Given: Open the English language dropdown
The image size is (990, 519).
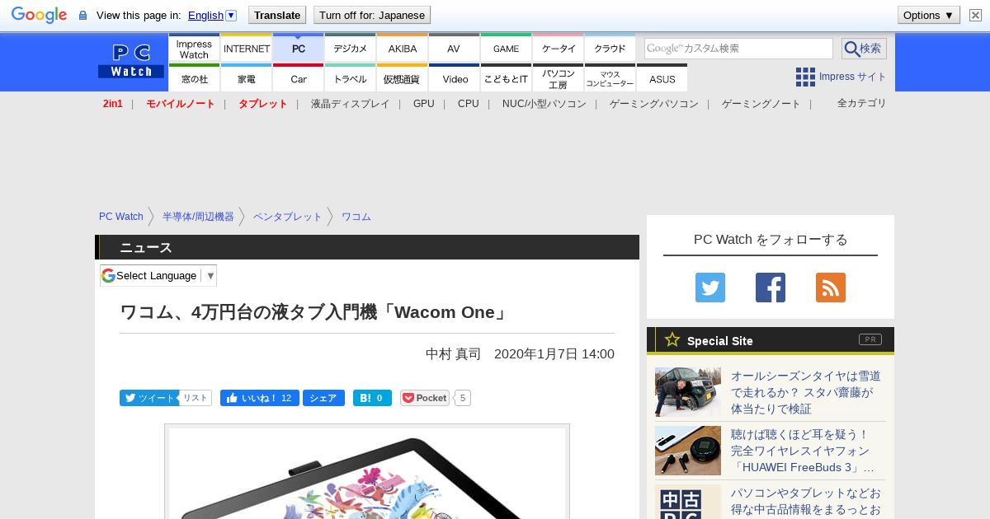Looking at the screenshot, I should [212, 15].
